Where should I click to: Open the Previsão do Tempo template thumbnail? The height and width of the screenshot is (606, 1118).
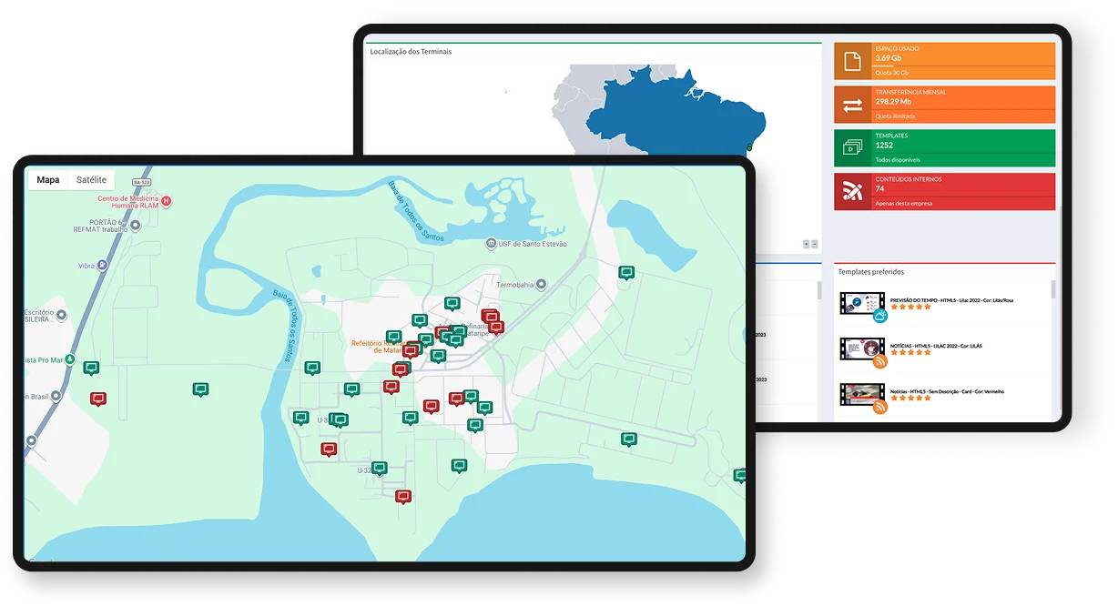pos(862,304)
